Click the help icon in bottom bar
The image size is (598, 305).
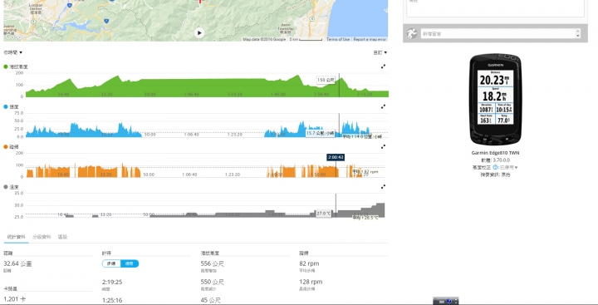pos(448,302)
